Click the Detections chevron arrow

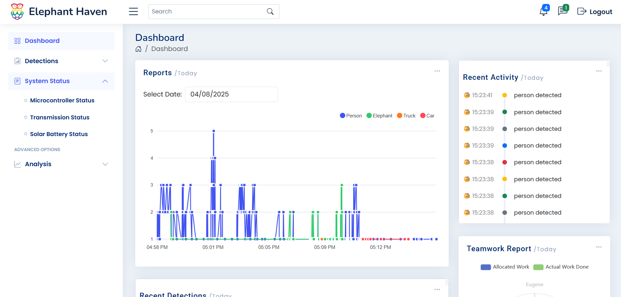click(105, 61)
